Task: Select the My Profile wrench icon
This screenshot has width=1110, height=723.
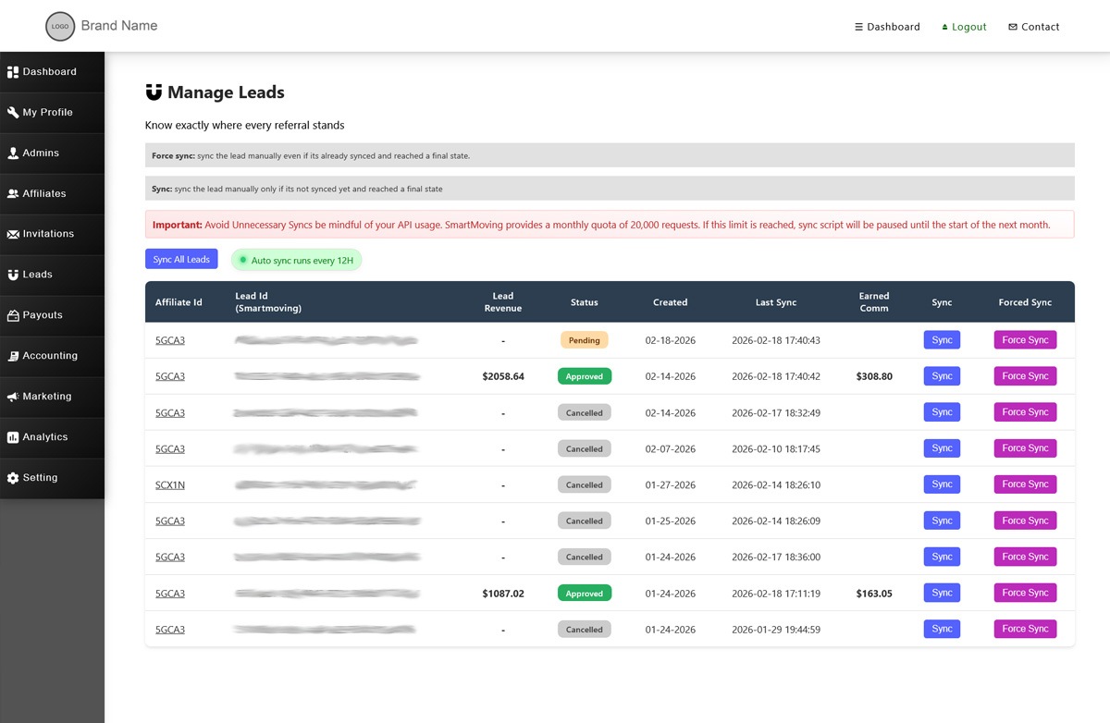Action: click(x=12, y=112)
